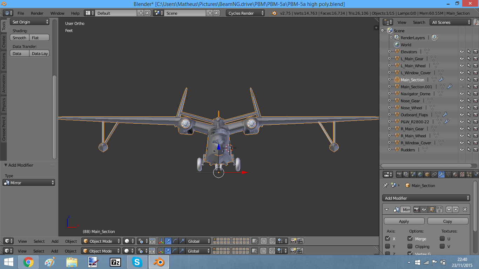This screenshot has height=269, width=479.
Task: Pin the Properties context with pin icon
Action: 386,185
